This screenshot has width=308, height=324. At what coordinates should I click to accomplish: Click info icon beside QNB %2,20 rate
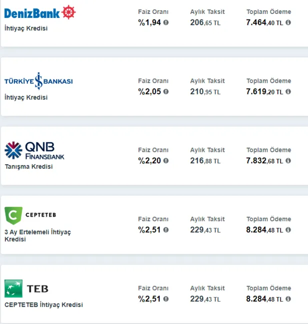[x=166, y=161]
